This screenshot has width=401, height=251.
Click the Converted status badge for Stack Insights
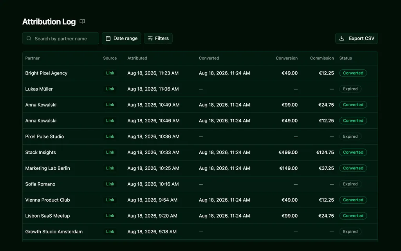[353, 153]
